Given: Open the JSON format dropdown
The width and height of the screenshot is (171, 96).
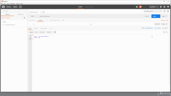Looking at the screenshot, I should (x=49, y=32).
